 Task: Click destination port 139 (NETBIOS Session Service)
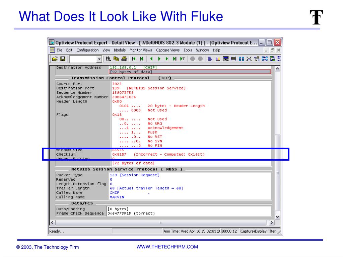(149, 88)
